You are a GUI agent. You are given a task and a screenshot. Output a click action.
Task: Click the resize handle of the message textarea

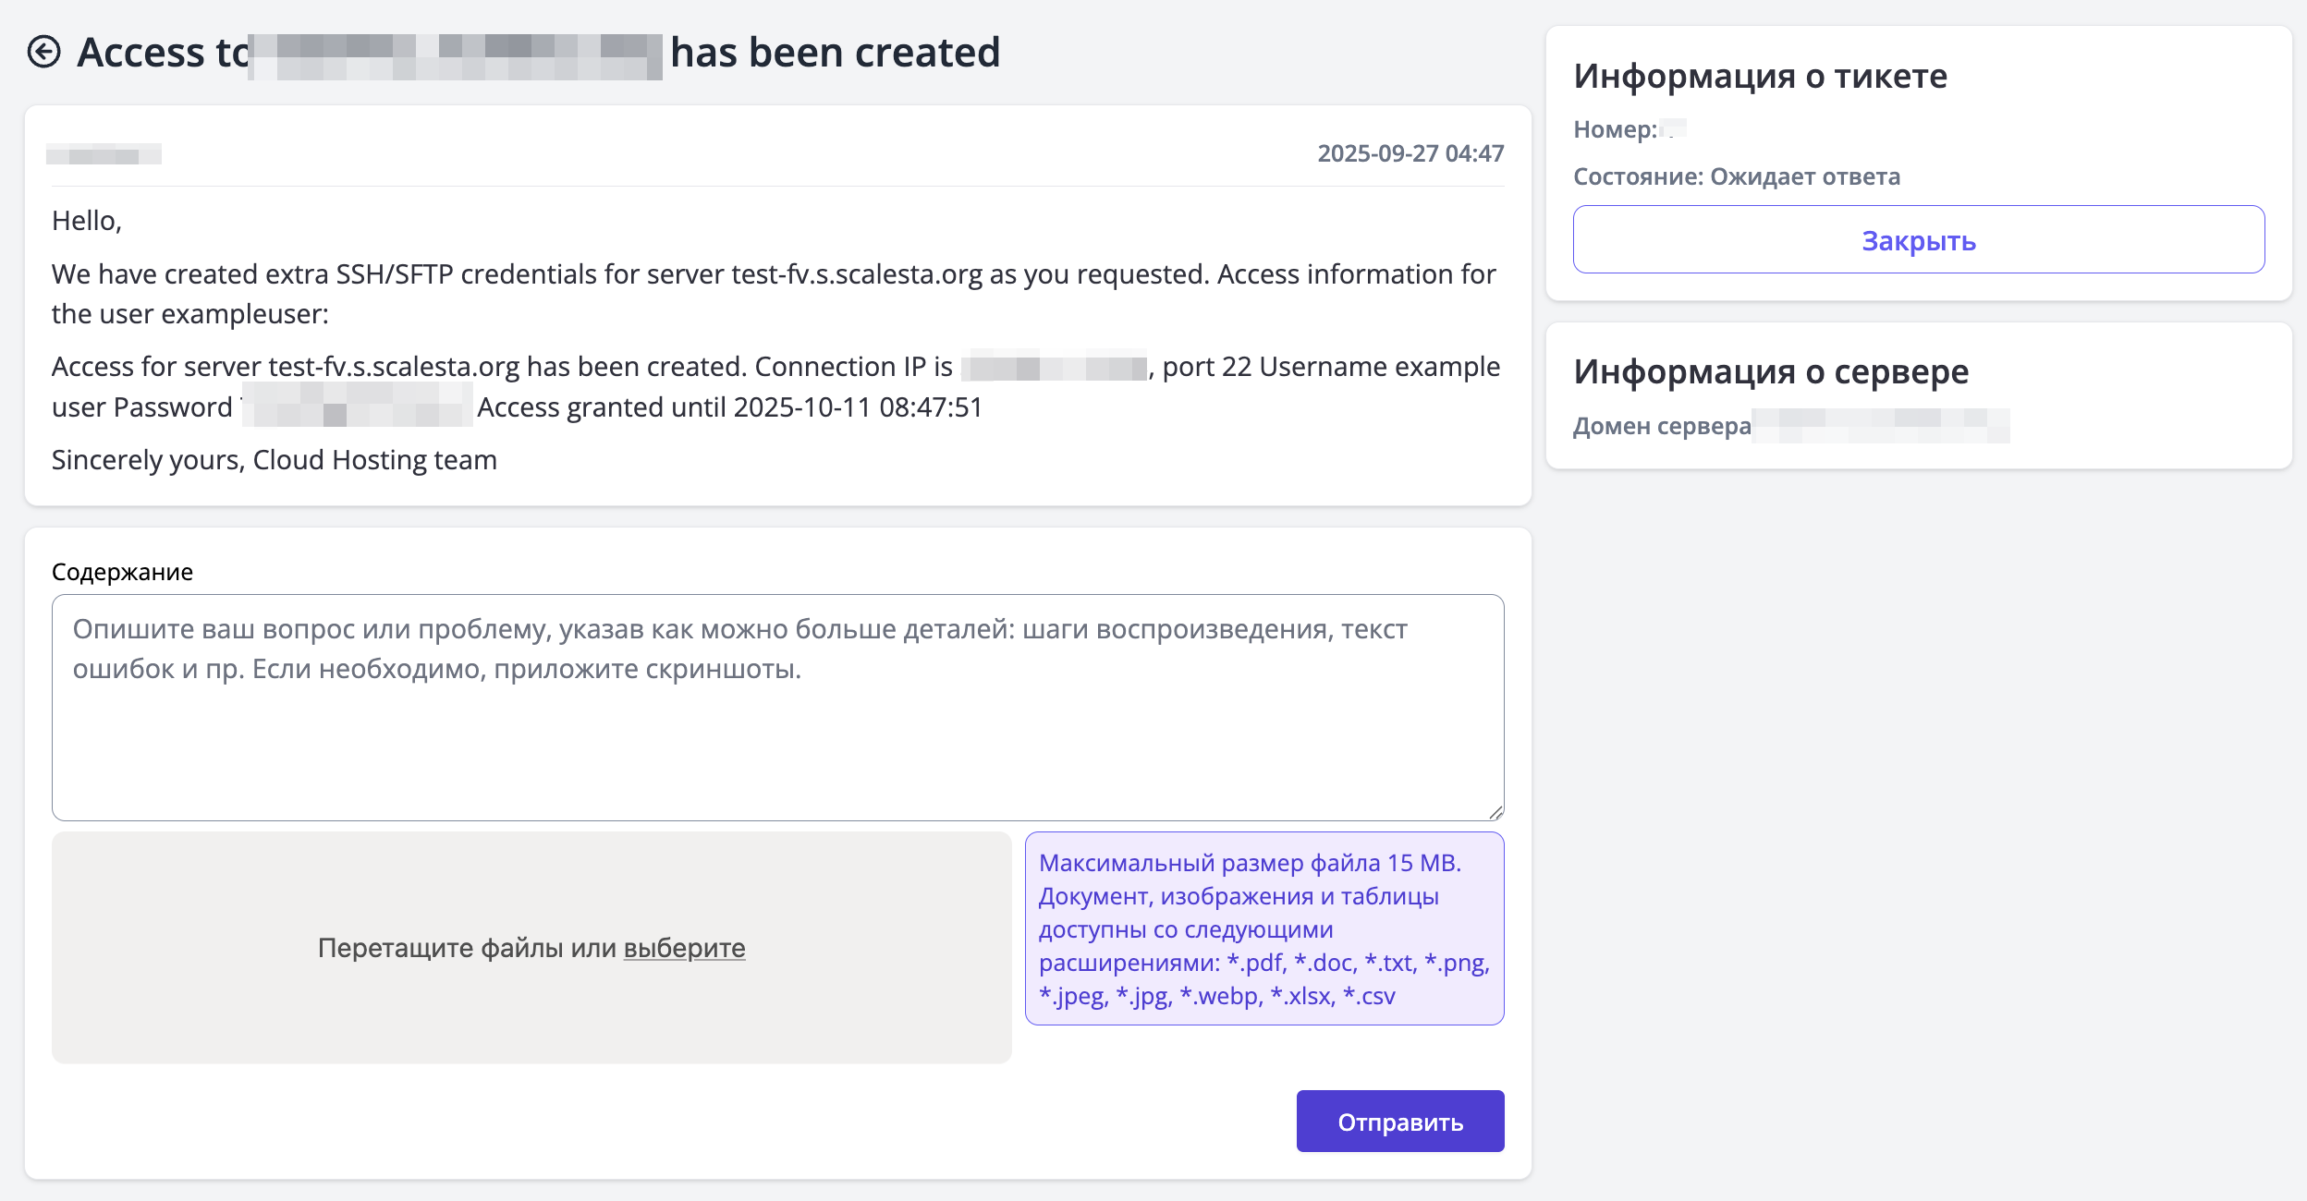point(1495,812)
